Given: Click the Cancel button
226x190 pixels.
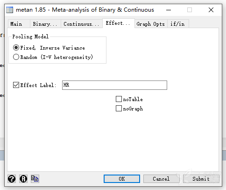Looking at the screenshot, I should [161, 179].
